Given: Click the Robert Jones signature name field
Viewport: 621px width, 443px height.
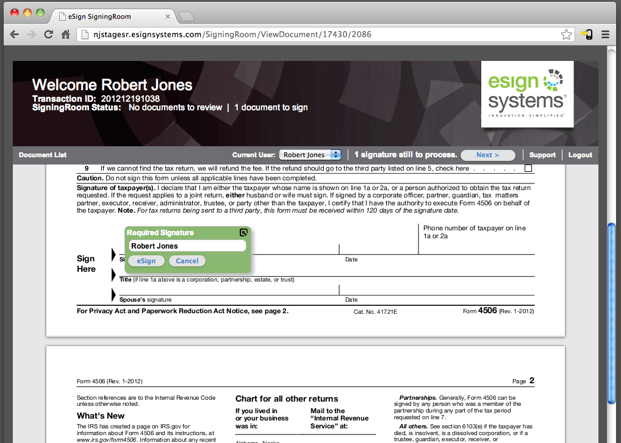Looking at the screenshot, I should [x=187, y=246].
